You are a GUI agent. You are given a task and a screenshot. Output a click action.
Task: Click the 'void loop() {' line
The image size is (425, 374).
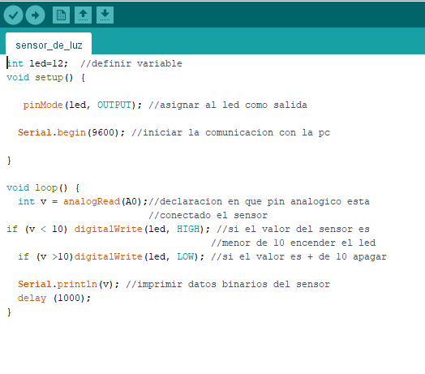[43, 188]
